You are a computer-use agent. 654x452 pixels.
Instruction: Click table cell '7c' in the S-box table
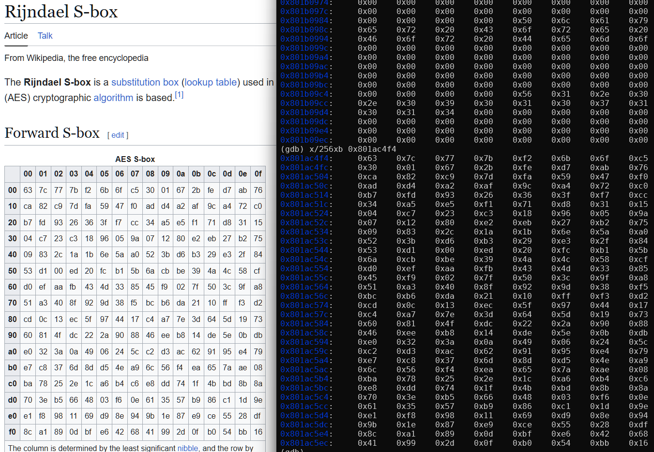pyautogui.click(x=43, y=190)
